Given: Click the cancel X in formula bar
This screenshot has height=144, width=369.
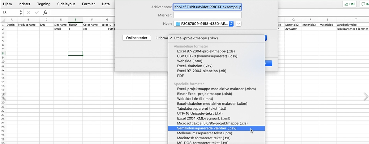Looking at the screenshot, I should click(28, 13).
